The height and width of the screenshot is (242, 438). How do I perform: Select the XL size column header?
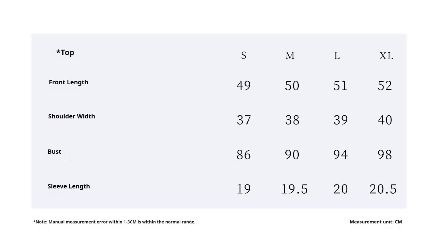pyautogui.click(x=386, y=56)
